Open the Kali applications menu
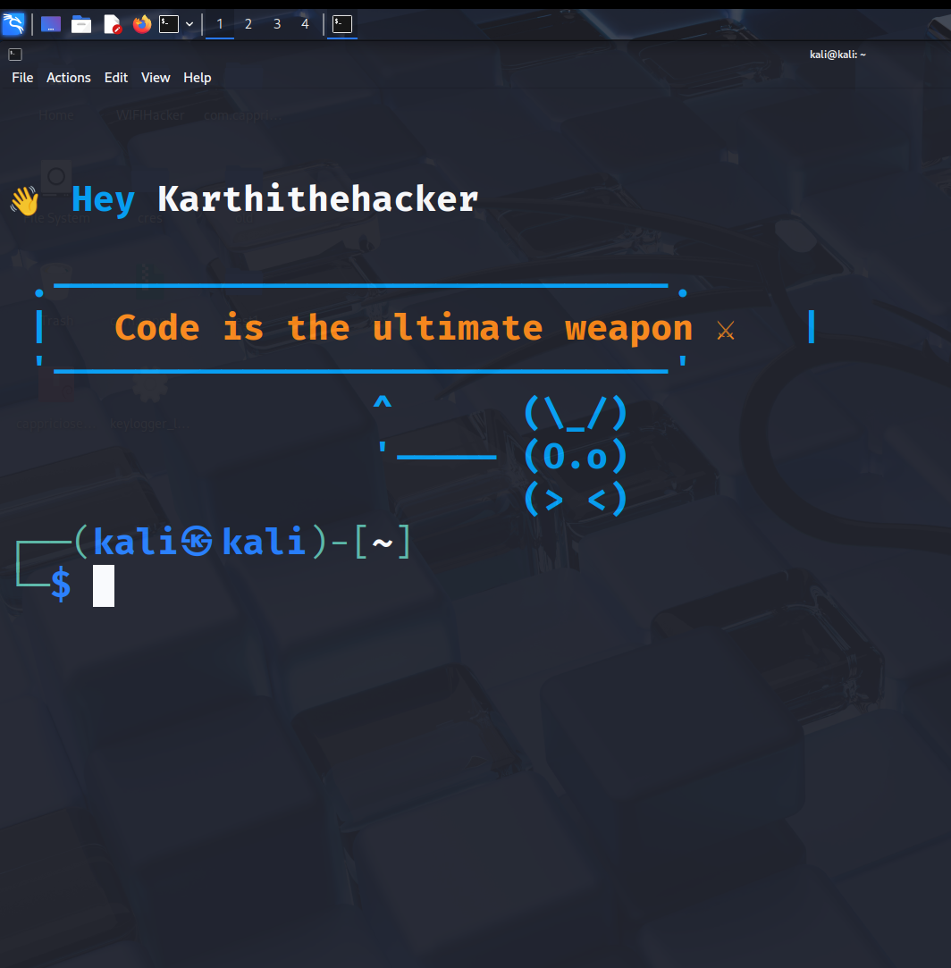This screenshot has width=951, height=968. coord(13,24)
